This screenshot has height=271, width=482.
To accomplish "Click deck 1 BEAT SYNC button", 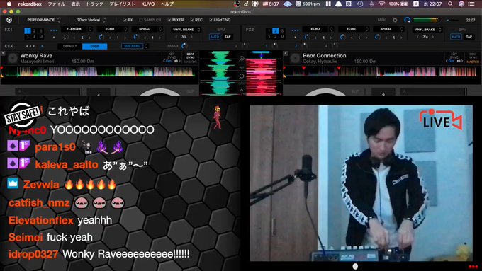I will coord(190,56).
